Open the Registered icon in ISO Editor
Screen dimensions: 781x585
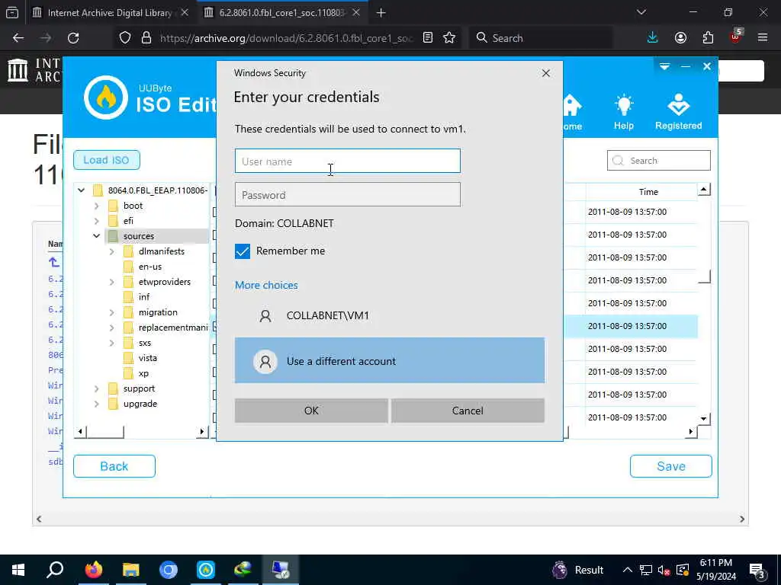click(678, 113)
